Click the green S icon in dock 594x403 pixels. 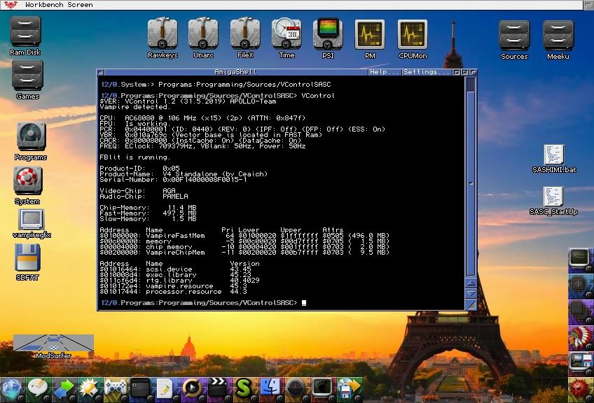click(x=243, y=387)
